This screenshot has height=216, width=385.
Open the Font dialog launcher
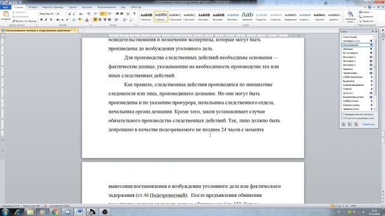click(90, 25)
